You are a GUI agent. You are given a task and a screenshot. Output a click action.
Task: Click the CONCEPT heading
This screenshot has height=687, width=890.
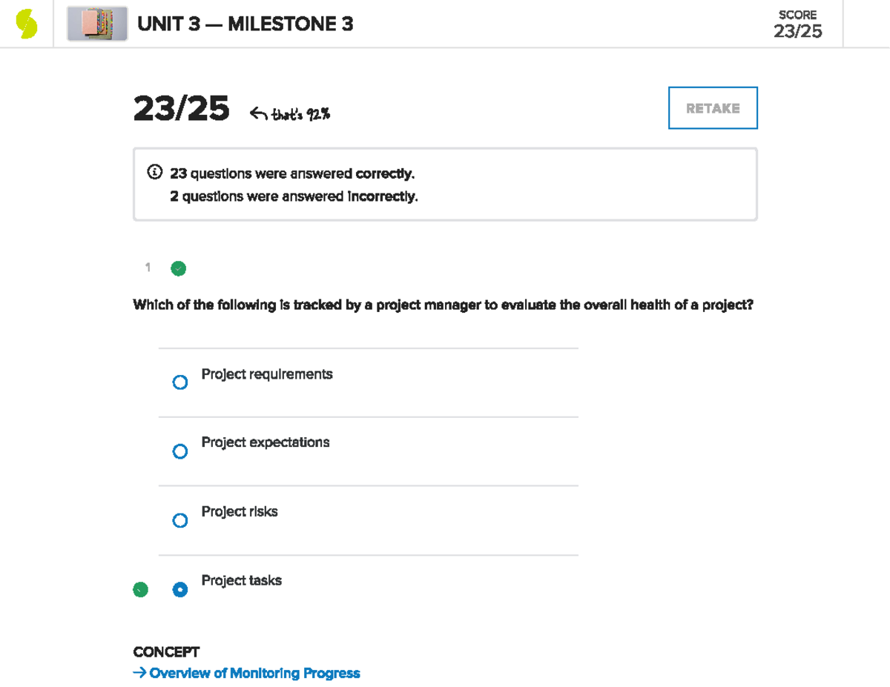click(166, 651)
